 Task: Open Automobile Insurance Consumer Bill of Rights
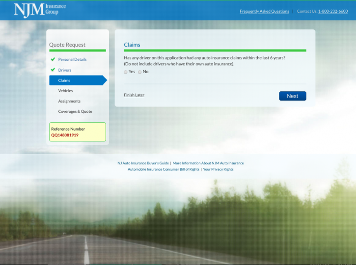pyautogui.click(x=164, y=169)
